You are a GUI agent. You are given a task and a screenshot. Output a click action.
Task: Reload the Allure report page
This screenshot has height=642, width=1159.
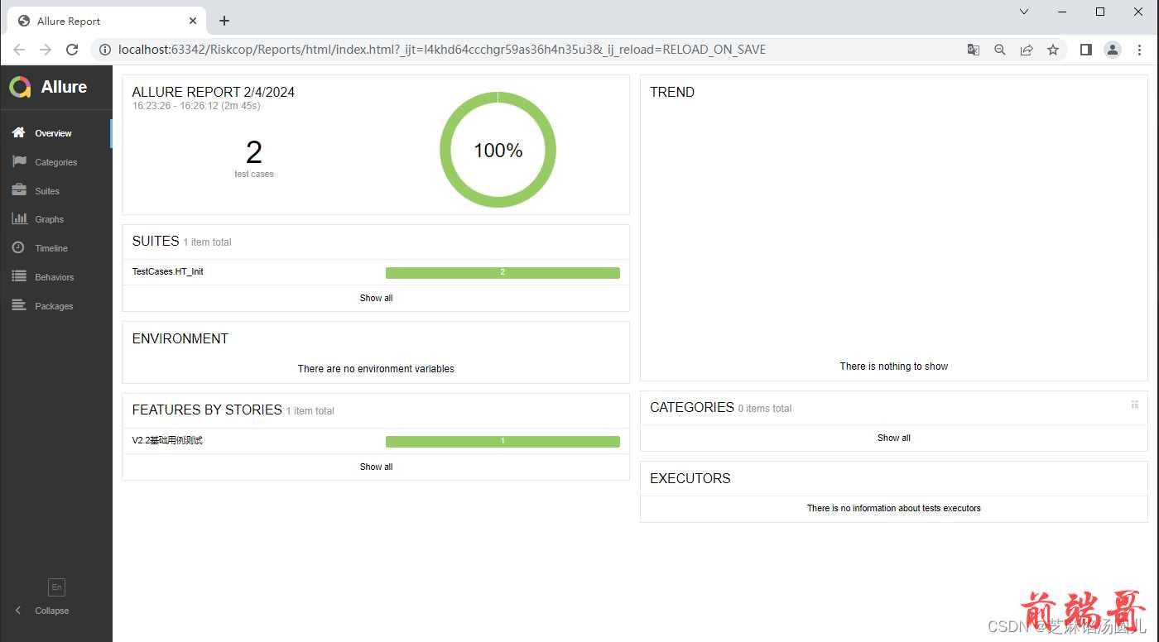(x=72, y=50)
